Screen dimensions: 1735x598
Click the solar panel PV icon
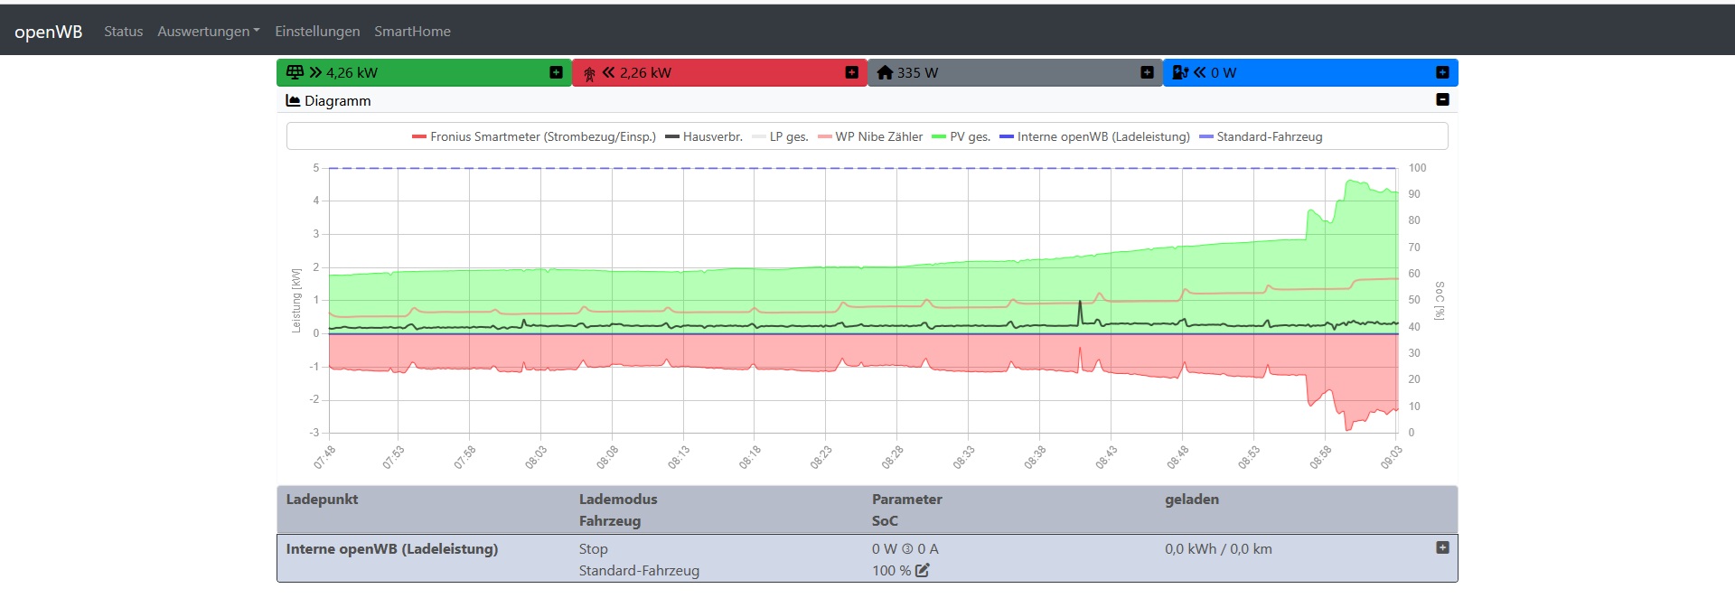tap(295, 72)
